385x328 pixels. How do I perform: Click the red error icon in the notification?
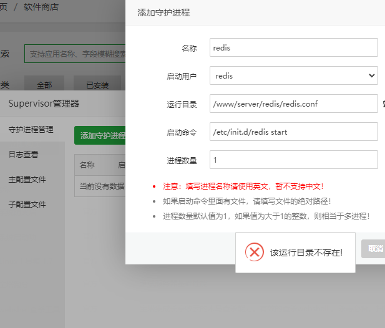(x=254, y=252)
